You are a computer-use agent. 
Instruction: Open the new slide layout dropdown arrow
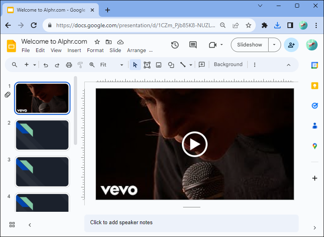coord(35,65)
